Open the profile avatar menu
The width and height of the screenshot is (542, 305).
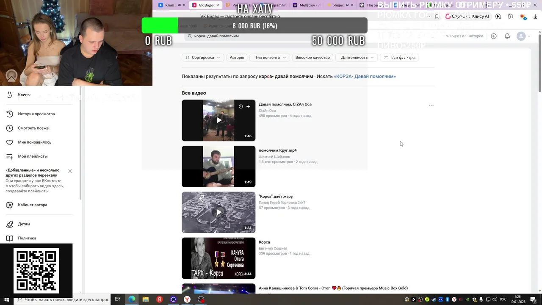pyautogui.click(x=521, y=36)
